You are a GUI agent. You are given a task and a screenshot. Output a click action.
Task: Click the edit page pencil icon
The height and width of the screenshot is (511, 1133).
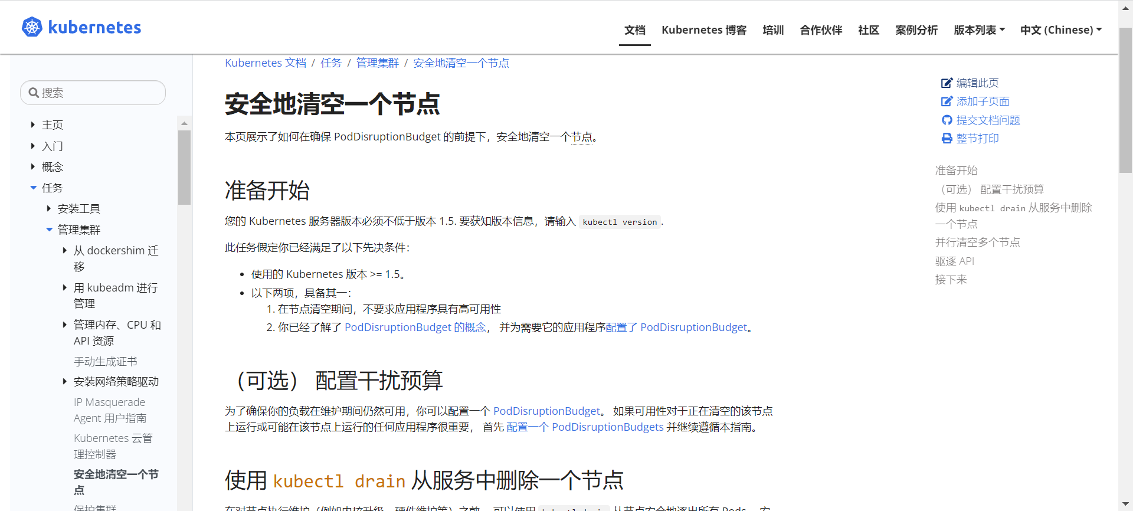pos(947,83)
